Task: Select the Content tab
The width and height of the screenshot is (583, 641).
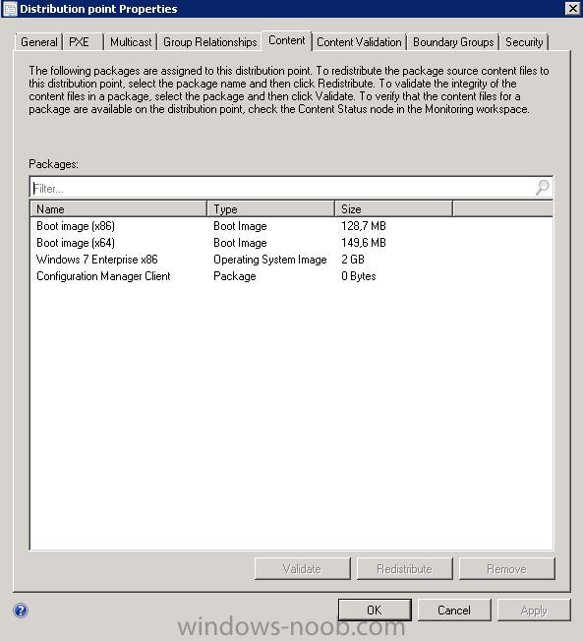Action: (x=287, y=40)
